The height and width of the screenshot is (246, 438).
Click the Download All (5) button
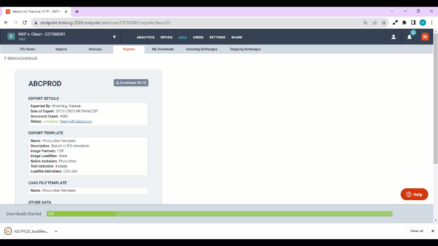131,83
